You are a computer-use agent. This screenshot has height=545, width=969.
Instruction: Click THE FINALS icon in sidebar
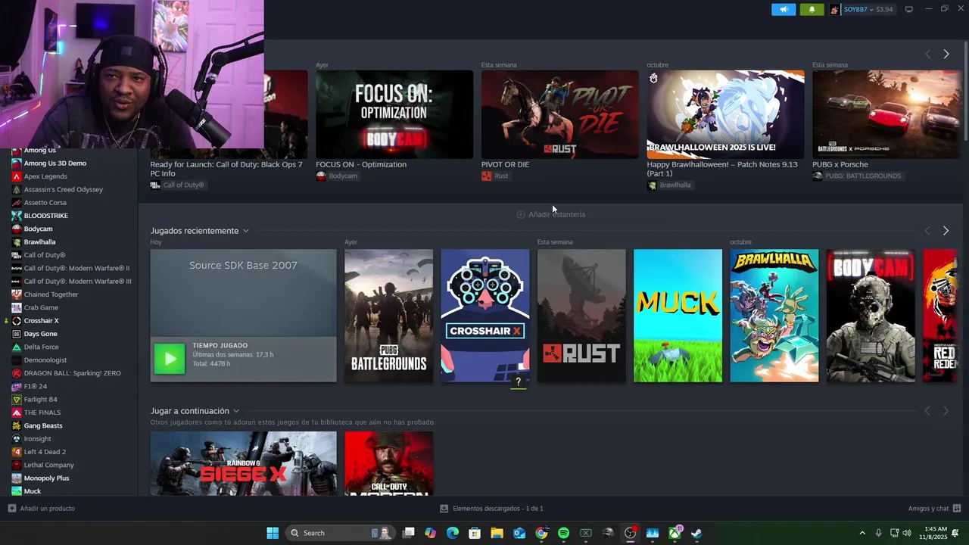point(17,413)
